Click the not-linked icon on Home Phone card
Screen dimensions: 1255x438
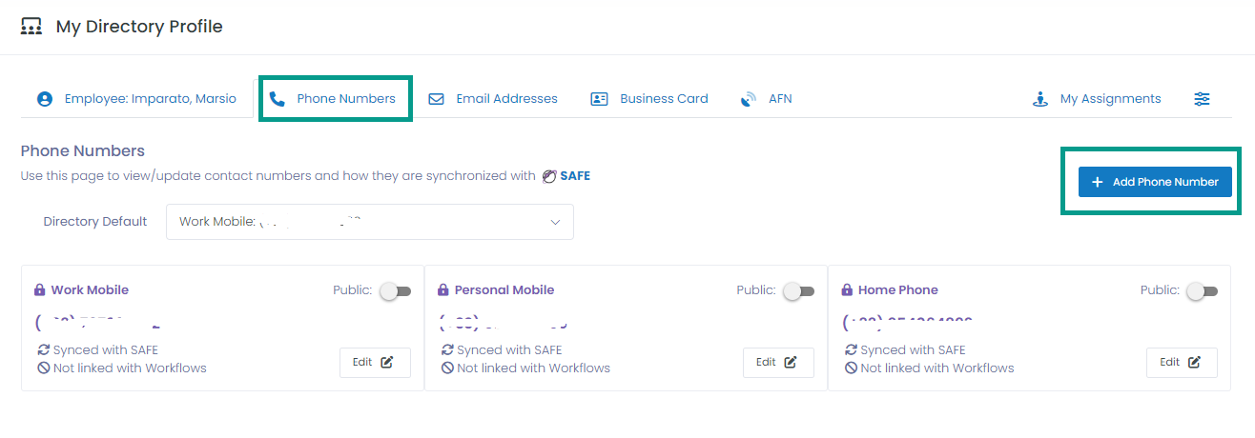pos(850,368)
